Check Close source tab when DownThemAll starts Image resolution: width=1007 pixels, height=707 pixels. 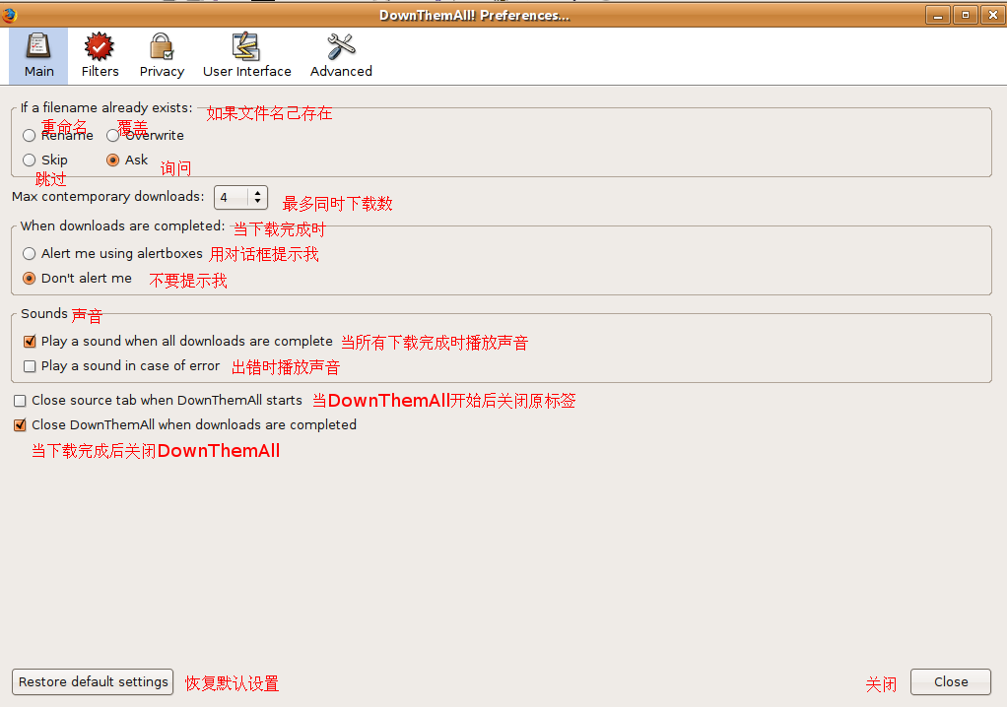pos(20,401)
